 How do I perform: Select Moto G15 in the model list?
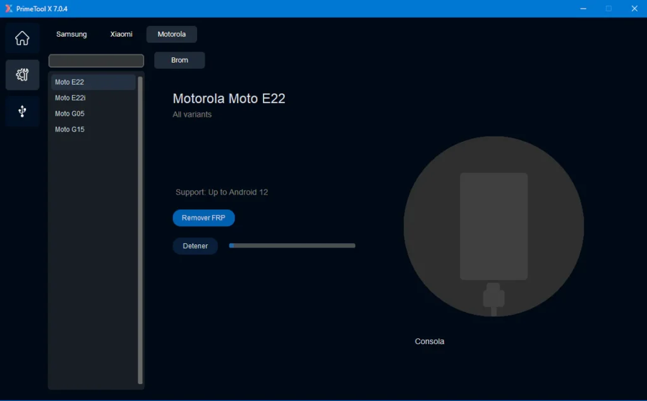coord(94,129)
